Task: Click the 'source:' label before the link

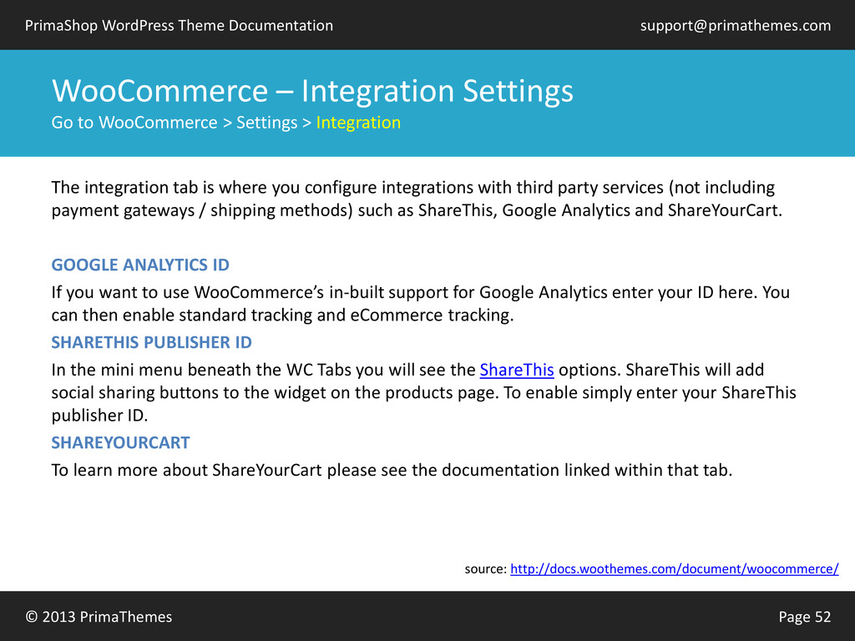Action: (x=486, y=569)
